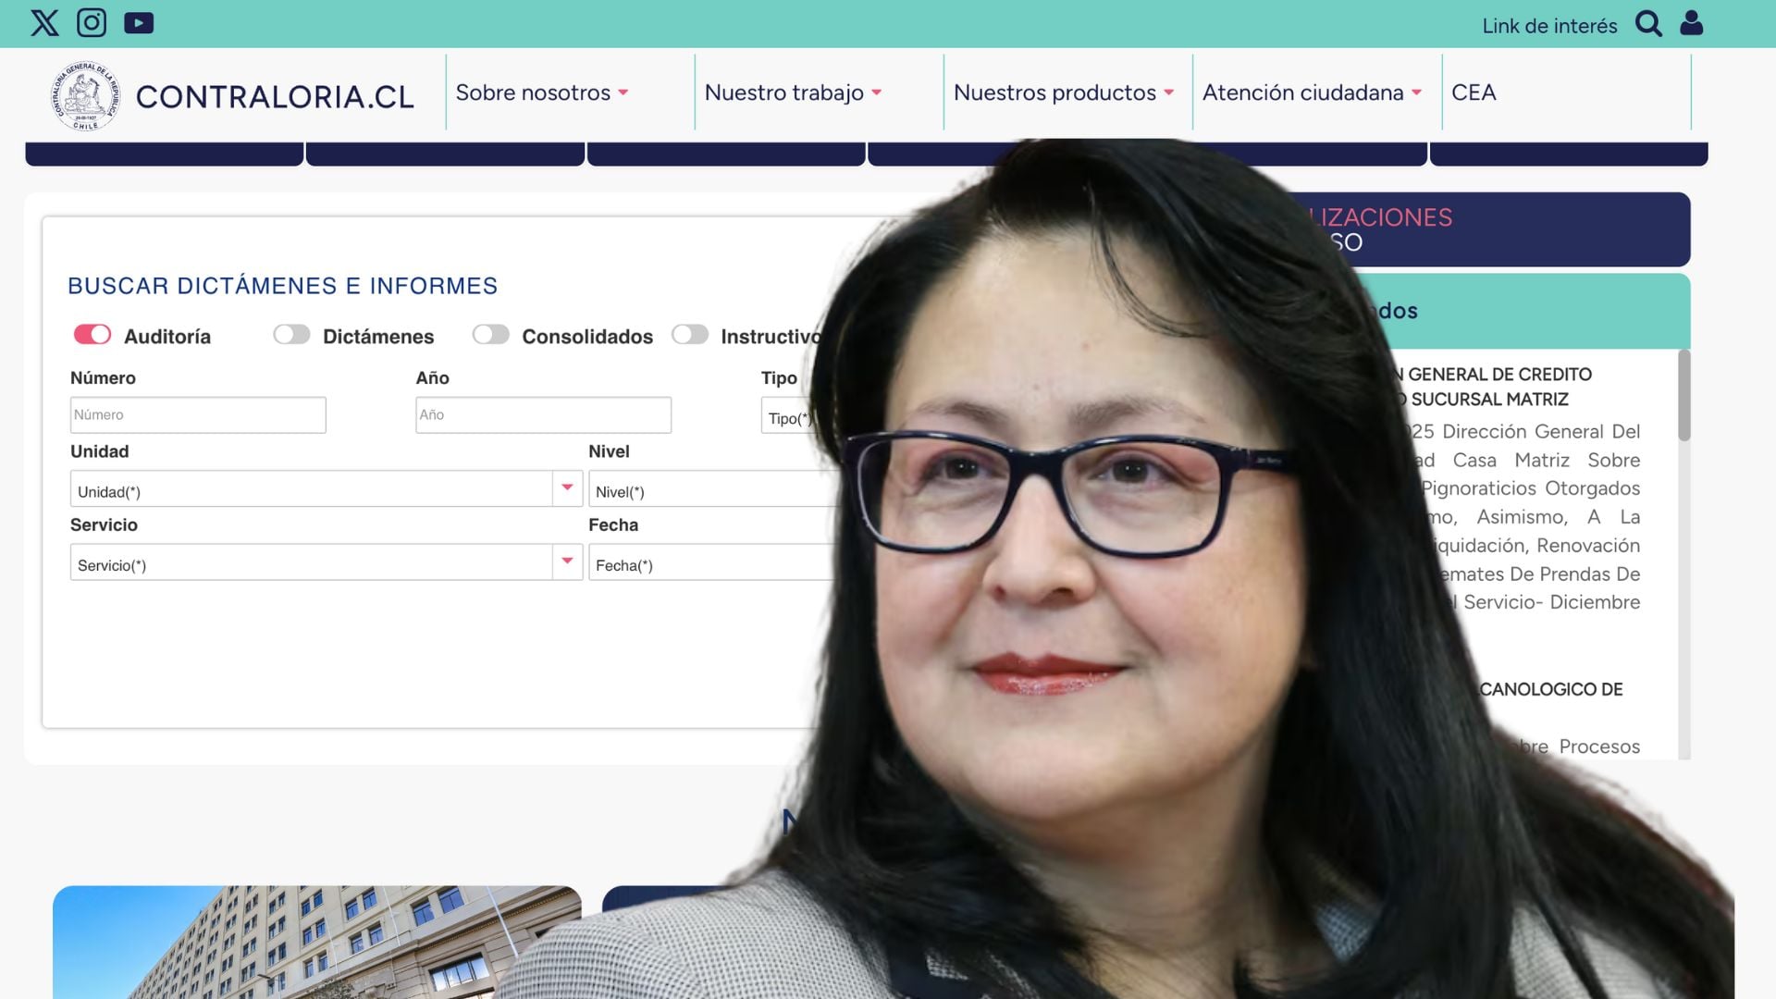
Task: Open the X (Twitter) social media icon
Action: (x=43, y=23)
